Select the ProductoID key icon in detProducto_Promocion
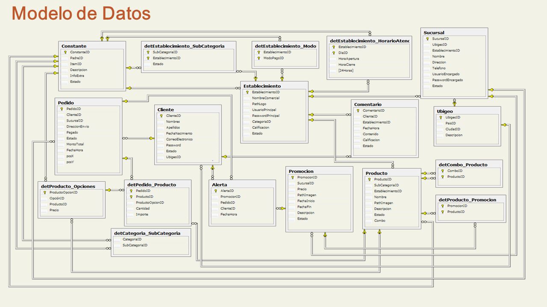This screenshot has width=547, height=307. [x=442, y=211]
